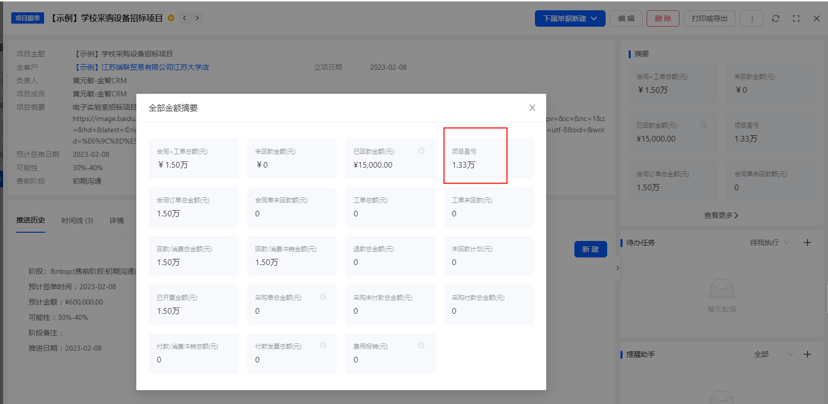Open 全部 filter dropdown in 提醒助手
This screenshot has width=828, height=404.
coord(774,354)
